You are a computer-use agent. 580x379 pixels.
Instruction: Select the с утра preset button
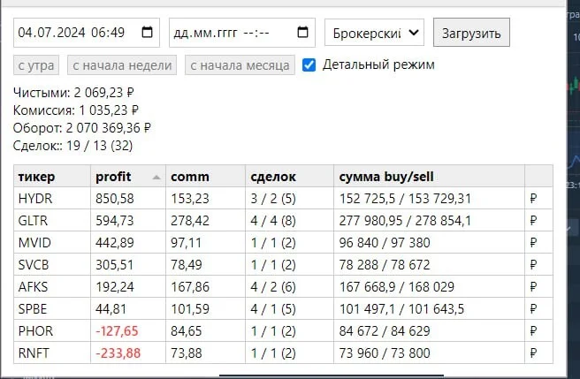(x=36, y=65)
